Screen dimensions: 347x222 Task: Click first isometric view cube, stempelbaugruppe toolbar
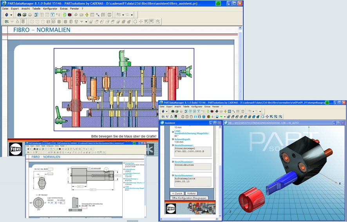[228, 117]
